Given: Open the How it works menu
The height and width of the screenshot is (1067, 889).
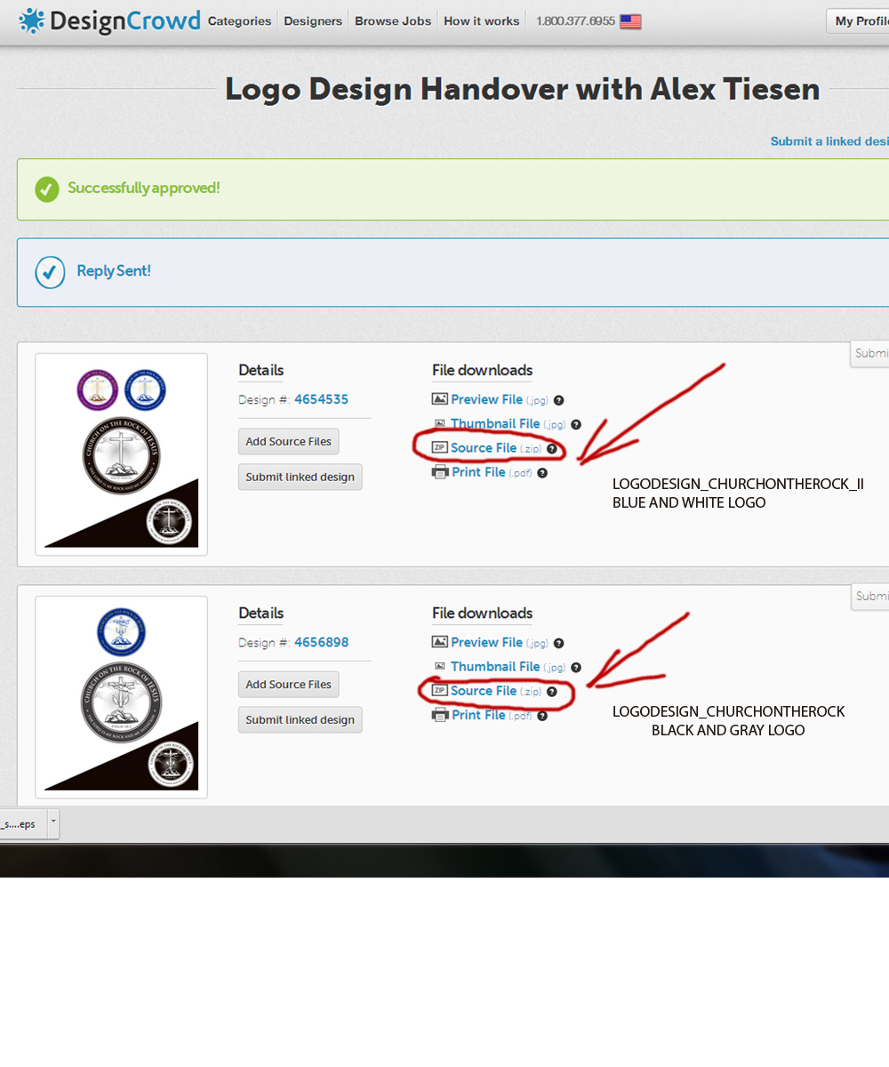Looking at the screenshot, I should tap(482, 21).
